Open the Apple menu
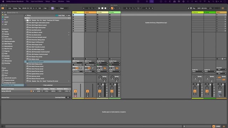This screenshot has height=128, width=228. 3,1
